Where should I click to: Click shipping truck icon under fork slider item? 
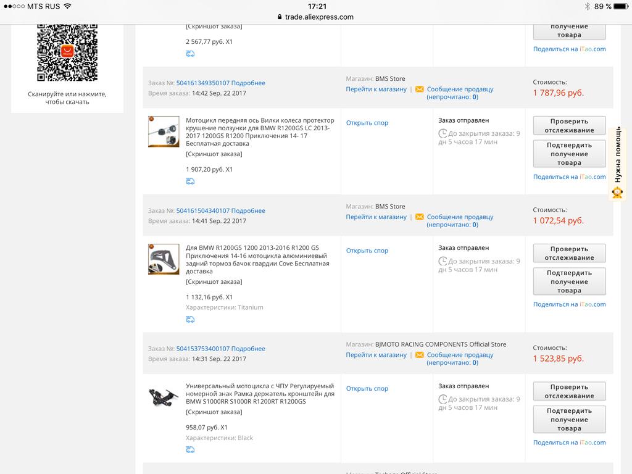190,181
